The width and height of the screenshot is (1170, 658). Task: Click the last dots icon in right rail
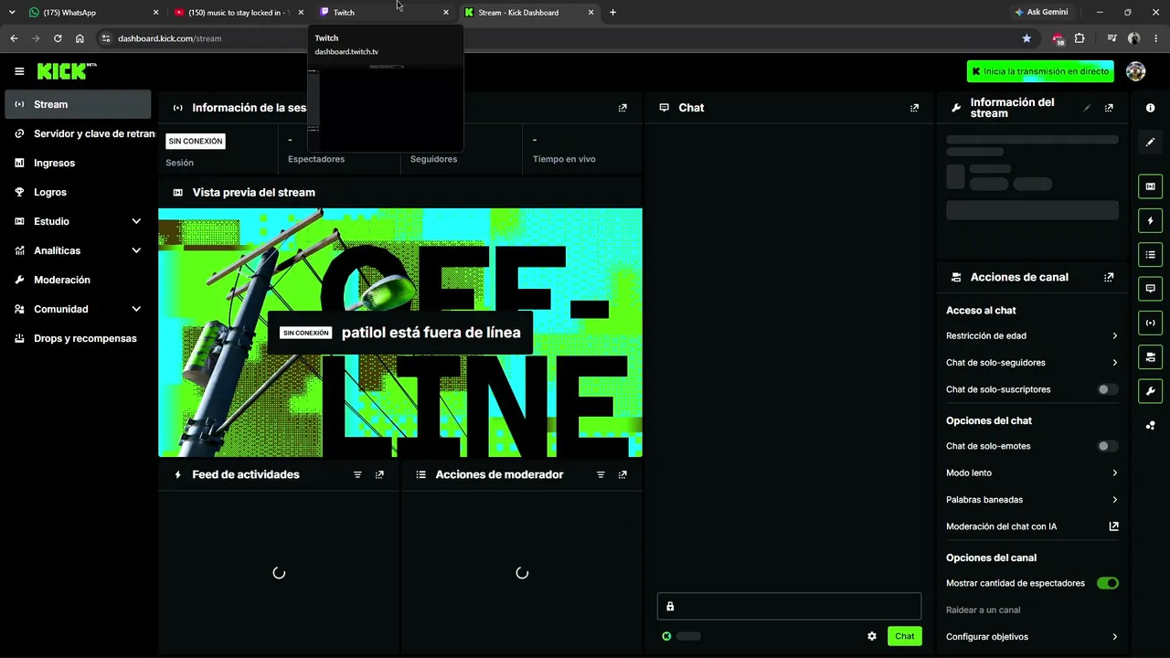[x=1150, y=425]
